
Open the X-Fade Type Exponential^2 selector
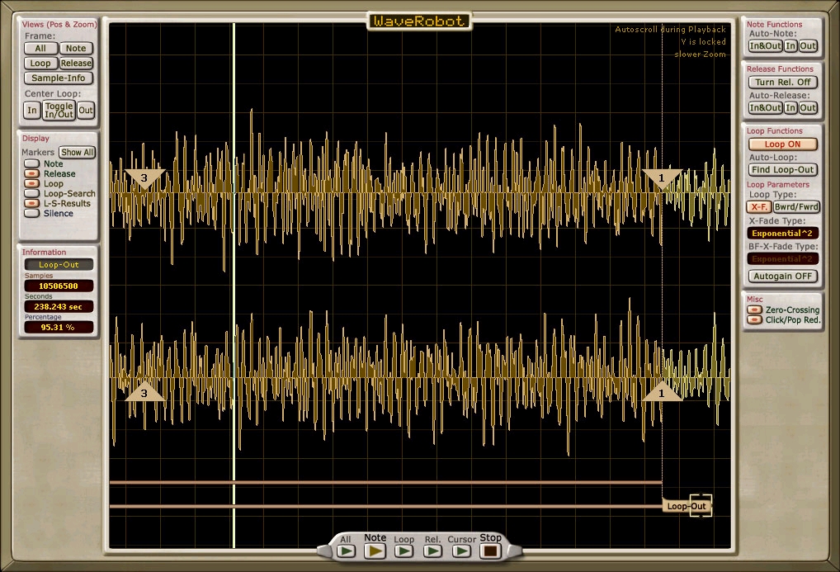point(783,234)
